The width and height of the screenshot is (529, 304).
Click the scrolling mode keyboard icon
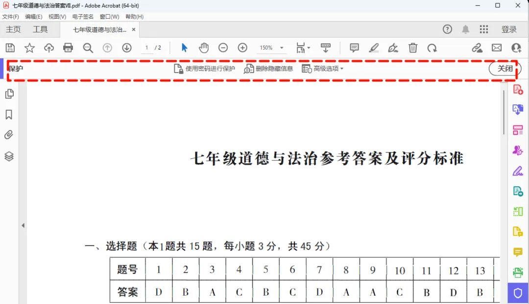[326, 48]
